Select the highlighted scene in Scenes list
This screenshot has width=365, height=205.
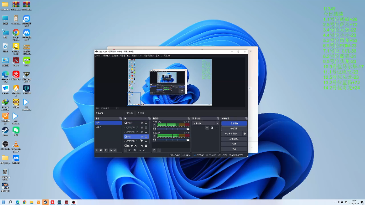point(109,123)
